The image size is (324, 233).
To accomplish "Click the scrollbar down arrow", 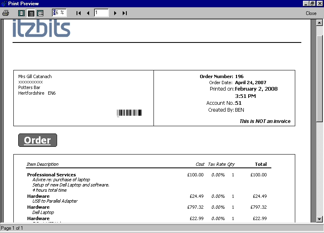I will (x=319, y=219).
